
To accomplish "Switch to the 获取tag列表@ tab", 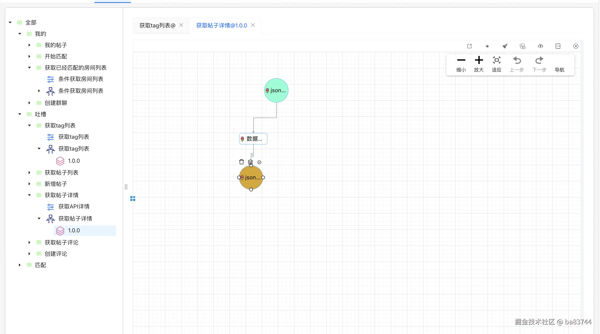I will (x=157, y=26).
